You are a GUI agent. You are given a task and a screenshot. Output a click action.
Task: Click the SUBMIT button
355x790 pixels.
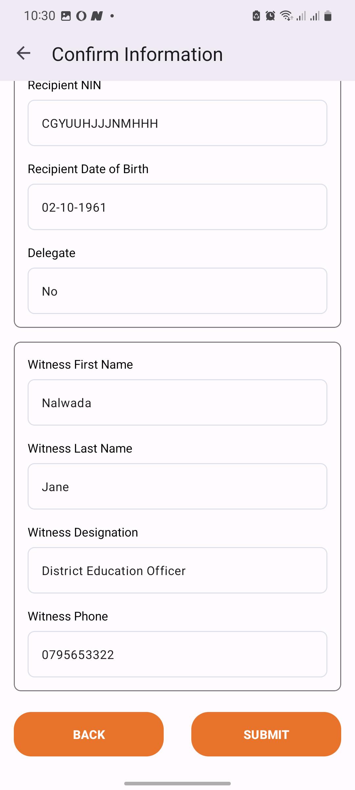(x=266, y=734)
